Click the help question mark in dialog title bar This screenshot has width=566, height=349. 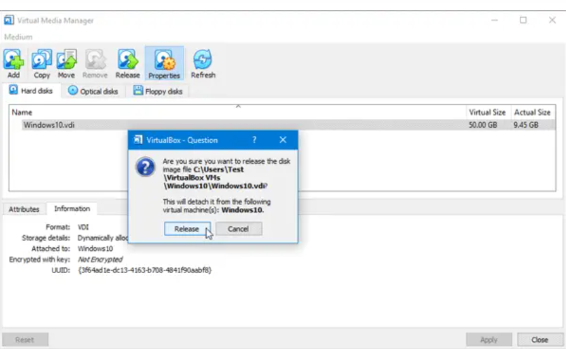254,140
